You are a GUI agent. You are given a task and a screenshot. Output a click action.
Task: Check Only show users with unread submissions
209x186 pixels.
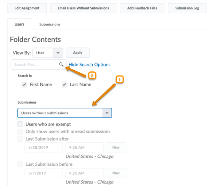pos(21,131)
